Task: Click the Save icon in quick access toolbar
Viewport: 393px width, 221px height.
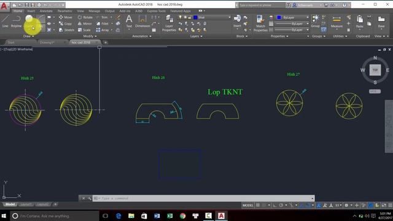Action: point(26,5)
